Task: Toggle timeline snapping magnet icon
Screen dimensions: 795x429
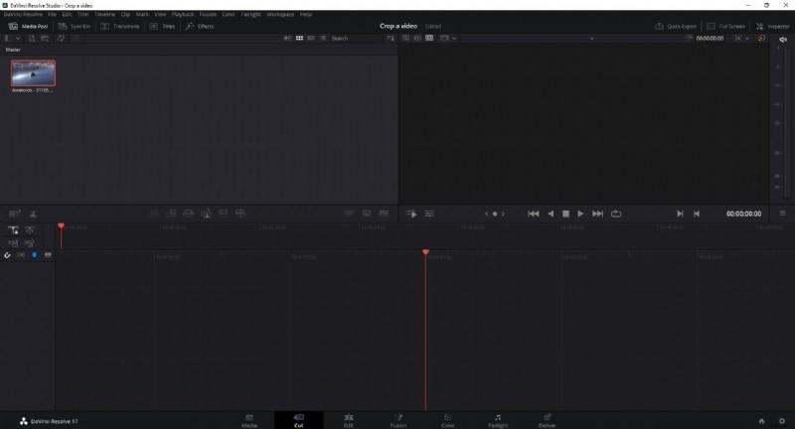Action: [7, 255]
